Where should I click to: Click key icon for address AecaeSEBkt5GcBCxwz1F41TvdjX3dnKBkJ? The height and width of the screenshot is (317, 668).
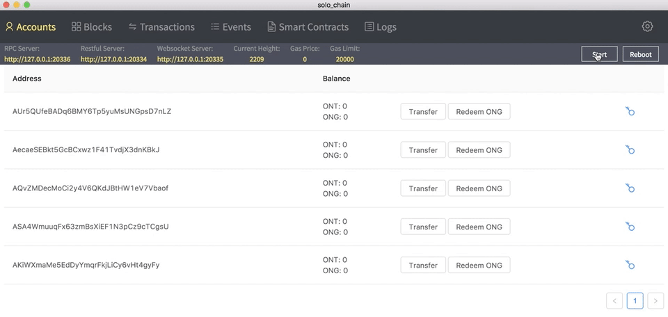coord(630,149)
